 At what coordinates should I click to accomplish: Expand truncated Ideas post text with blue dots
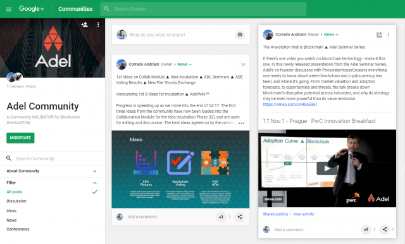click(x=241, y=123)
